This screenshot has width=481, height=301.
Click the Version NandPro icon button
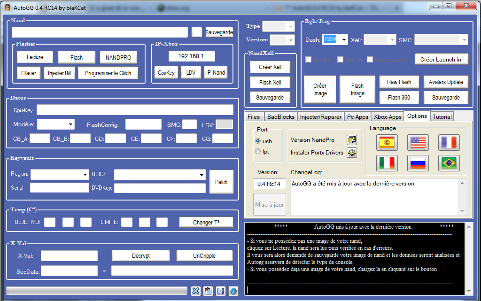(352, 140)
